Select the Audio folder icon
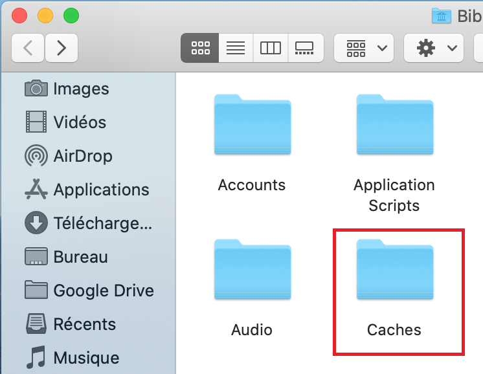 253,269
